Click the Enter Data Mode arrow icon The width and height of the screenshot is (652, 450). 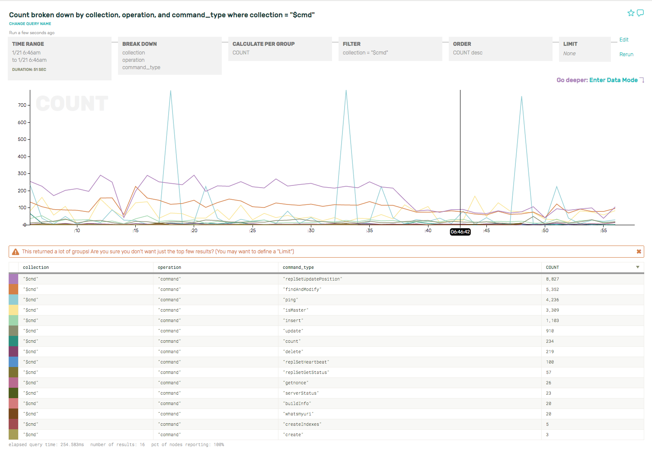(642, 80)
